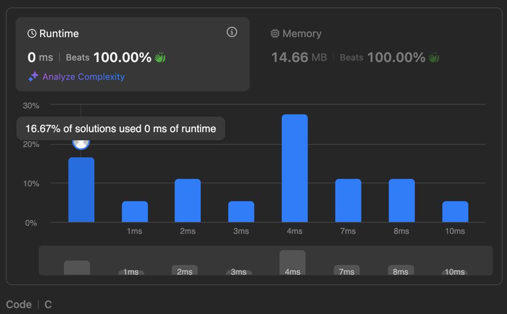Click the 10ms bar in the histogram
Viewport: 507px width, 314px height.
coord(455,212)
